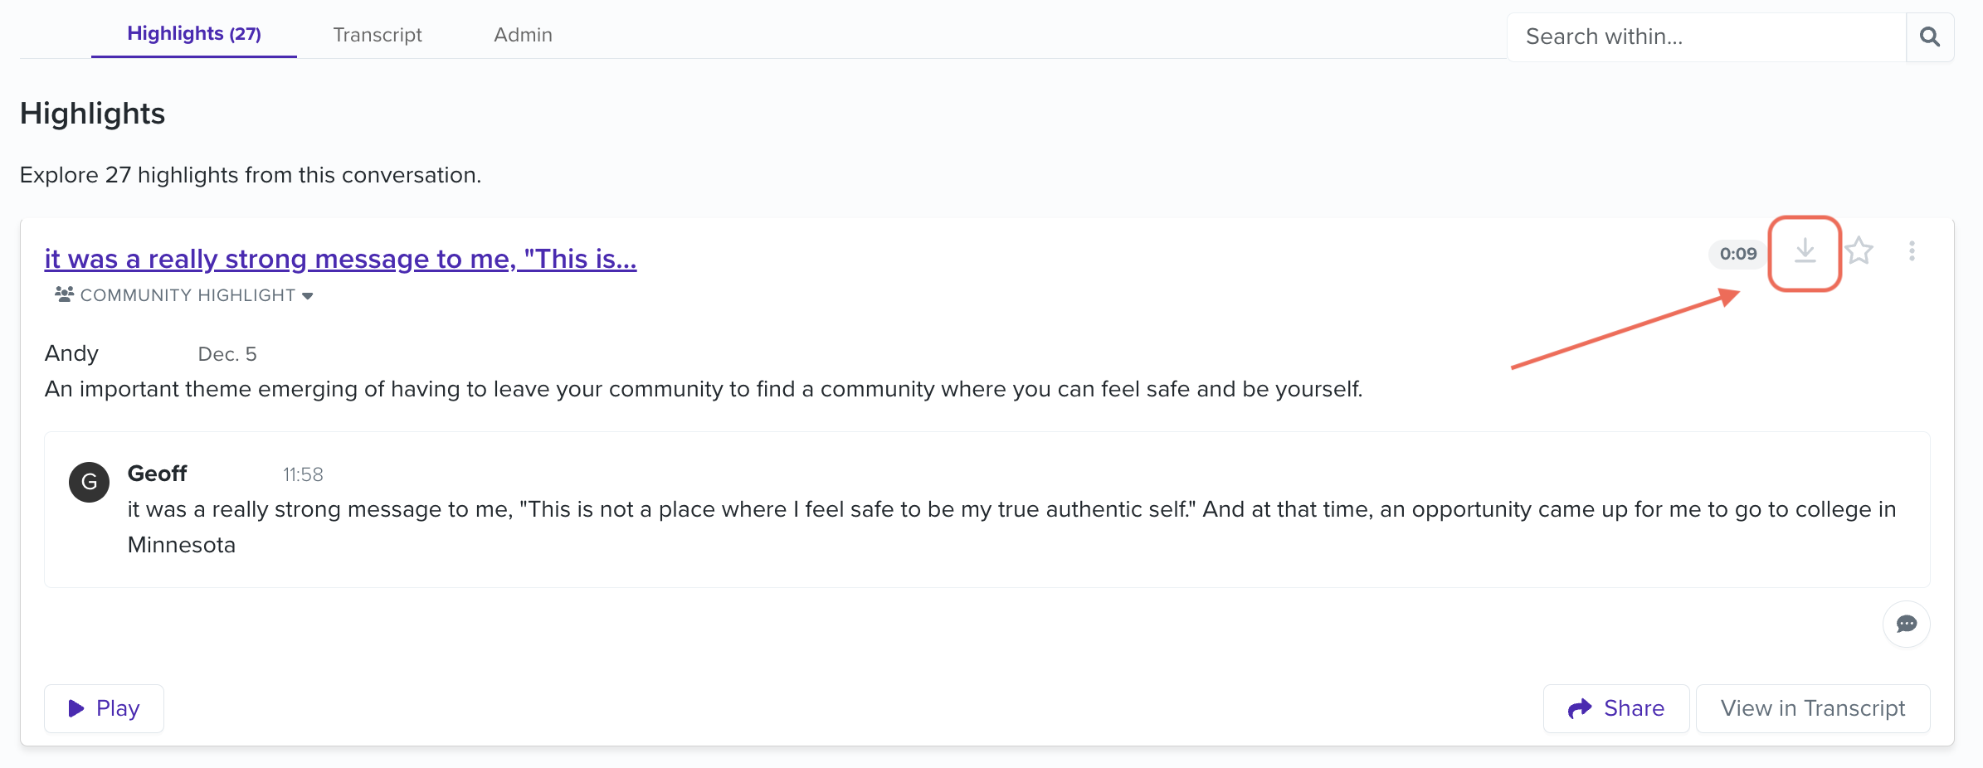Viewport: 1983px width, 768px height.
Task: Open the comment bubble icon
Action: click(x=1907, y=624)
